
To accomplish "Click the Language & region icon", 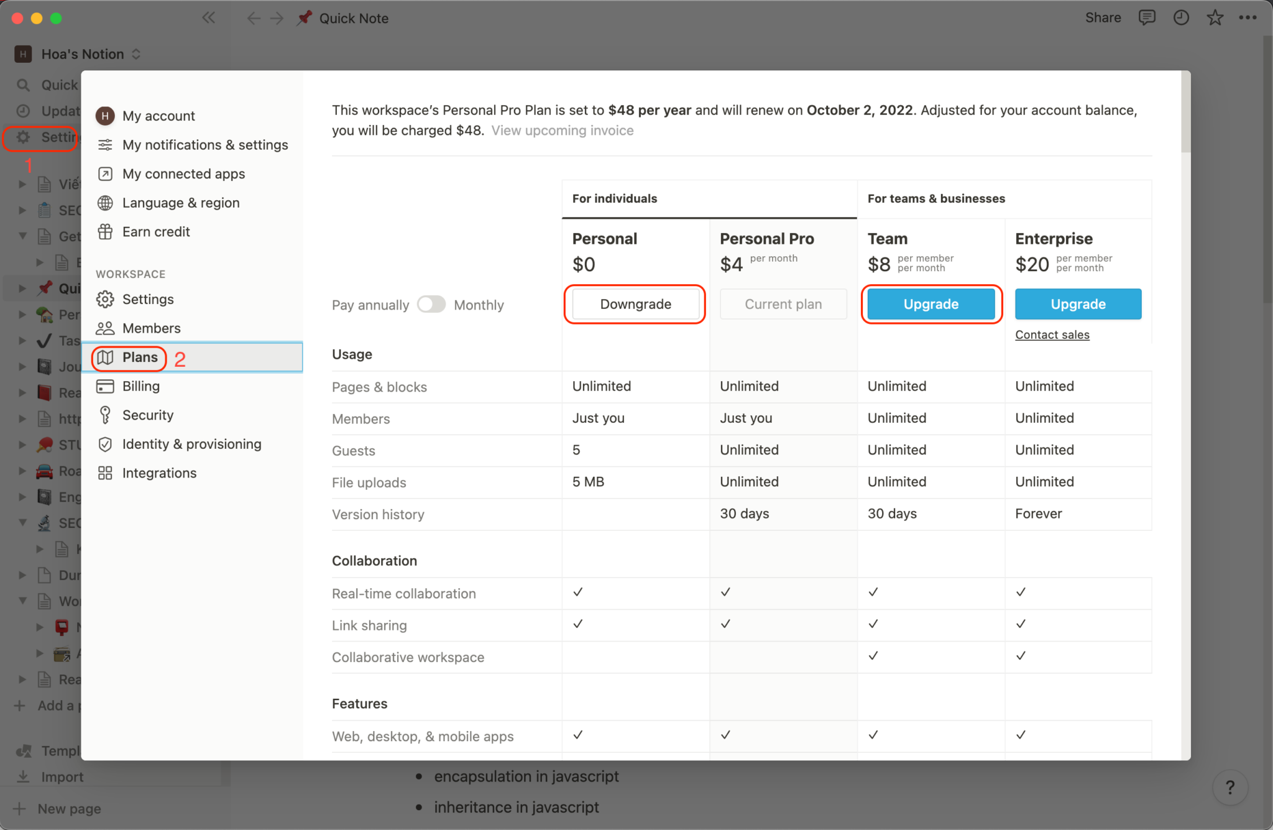I will pyautogui.click(x=105, y=201).
